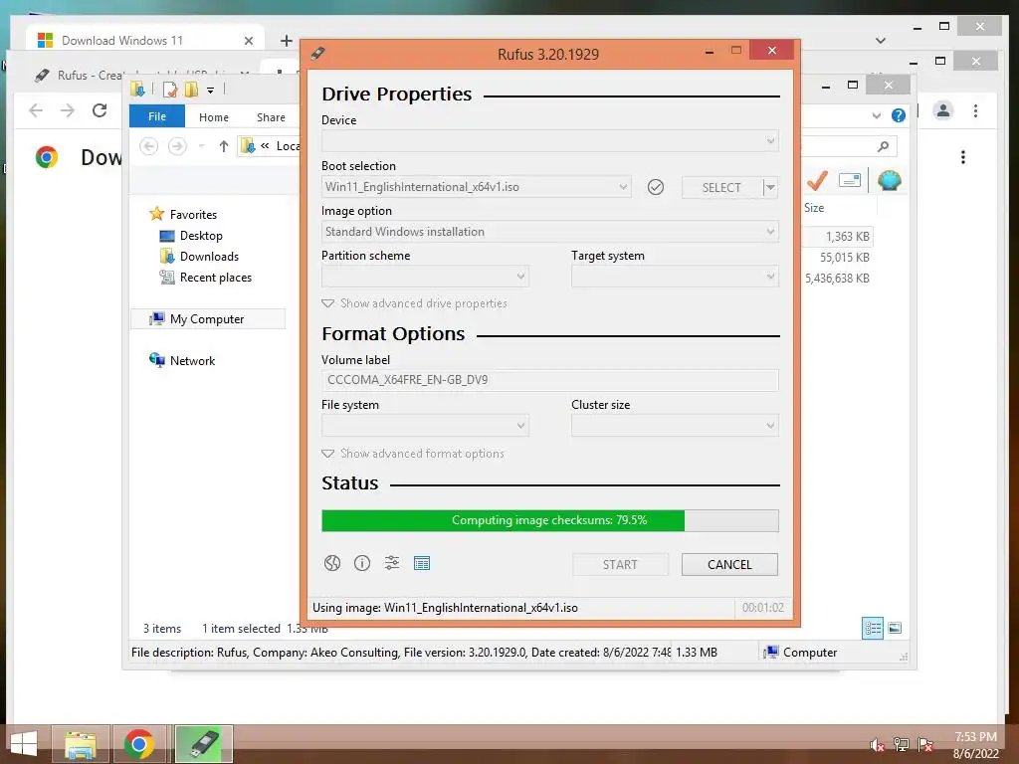Open the File system dropdown
Screen dimensions: 1019x764
point(425,426)
